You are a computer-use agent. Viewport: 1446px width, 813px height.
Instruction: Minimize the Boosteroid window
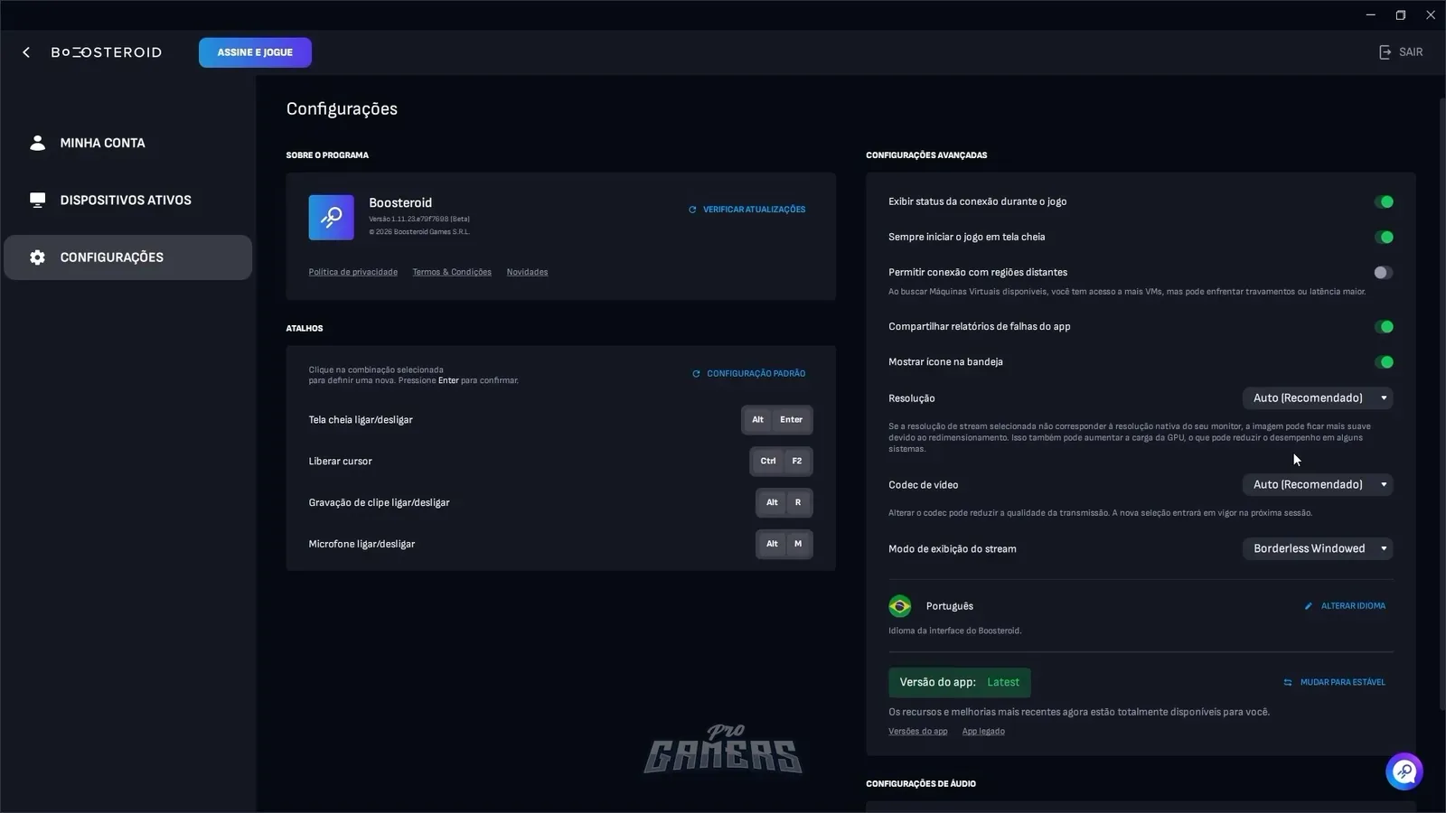coord(1371,14)
